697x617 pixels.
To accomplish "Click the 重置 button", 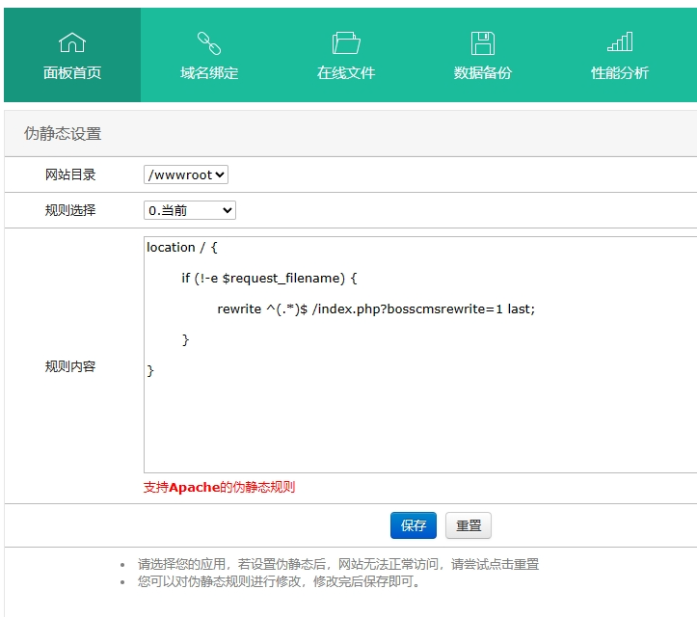I will 469,525.
